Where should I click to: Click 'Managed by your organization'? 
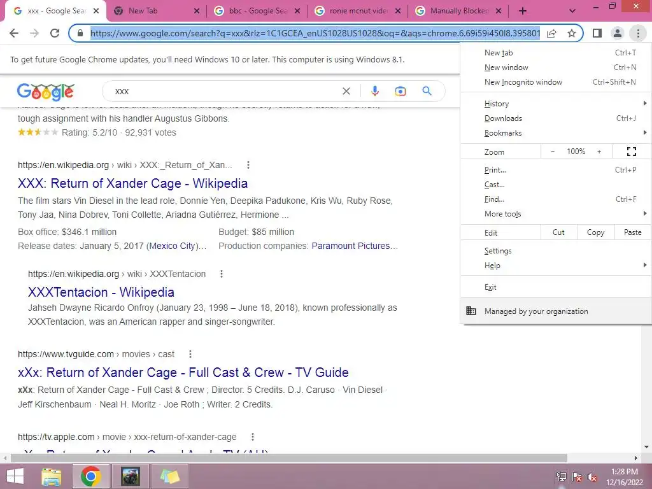(556, 311)
